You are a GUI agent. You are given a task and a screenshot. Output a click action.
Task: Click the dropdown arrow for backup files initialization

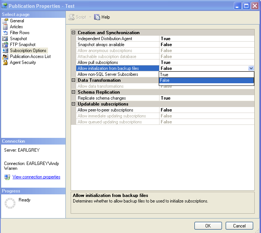(251, 68)
